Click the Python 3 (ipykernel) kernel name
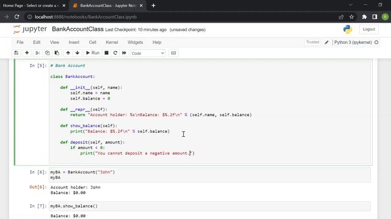391x219 pixels. click(353, 43)
